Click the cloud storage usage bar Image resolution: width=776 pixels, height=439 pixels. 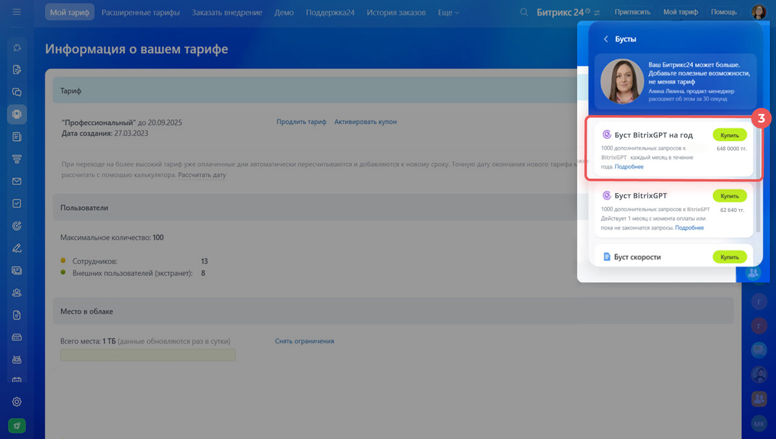[148, 355]
